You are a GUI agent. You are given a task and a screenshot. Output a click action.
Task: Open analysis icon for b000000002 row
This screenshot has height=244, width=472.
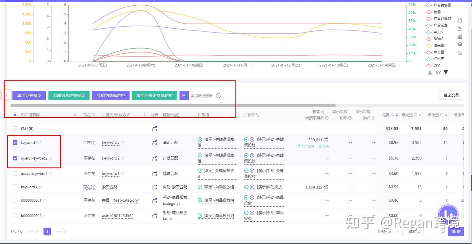(154, 216)
